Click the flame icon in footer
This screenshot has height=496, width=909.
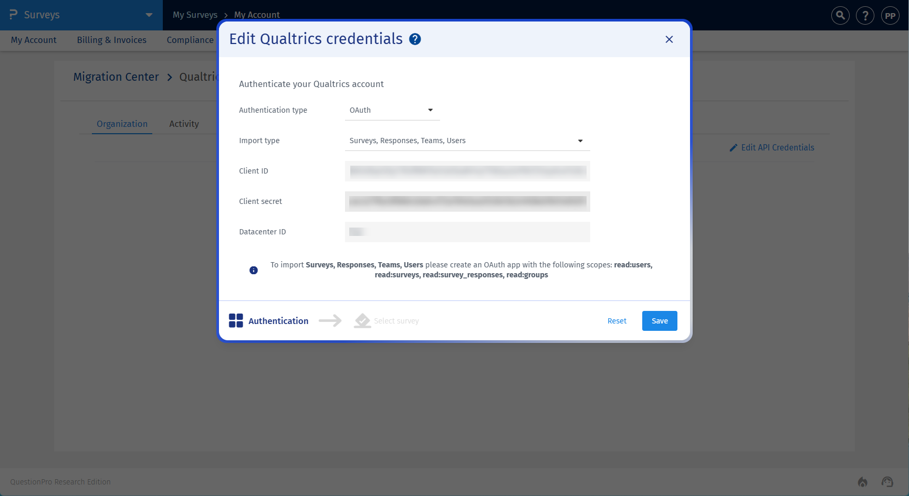[x=862, y=482]
